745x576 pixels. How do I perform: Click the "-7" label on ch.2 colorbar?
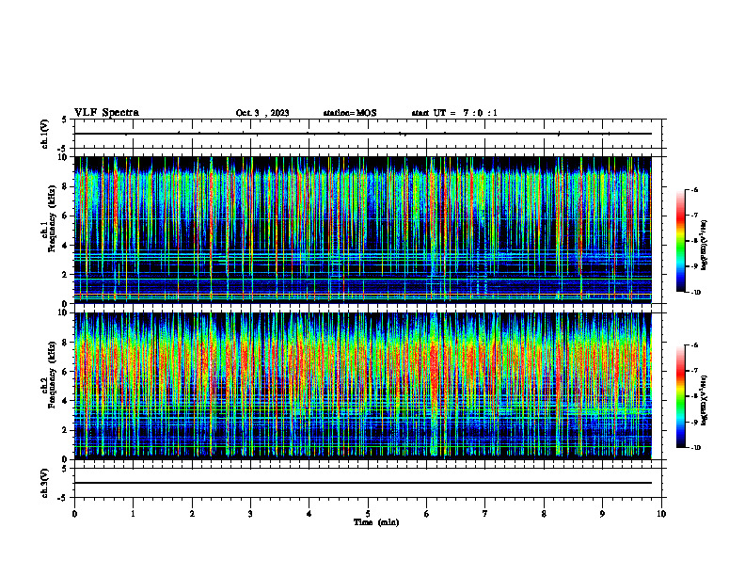[x=694, y=371]
